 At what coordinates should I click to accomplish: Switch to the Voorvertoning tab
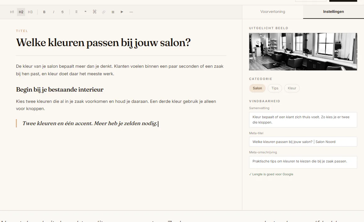(x=273, y=12)
